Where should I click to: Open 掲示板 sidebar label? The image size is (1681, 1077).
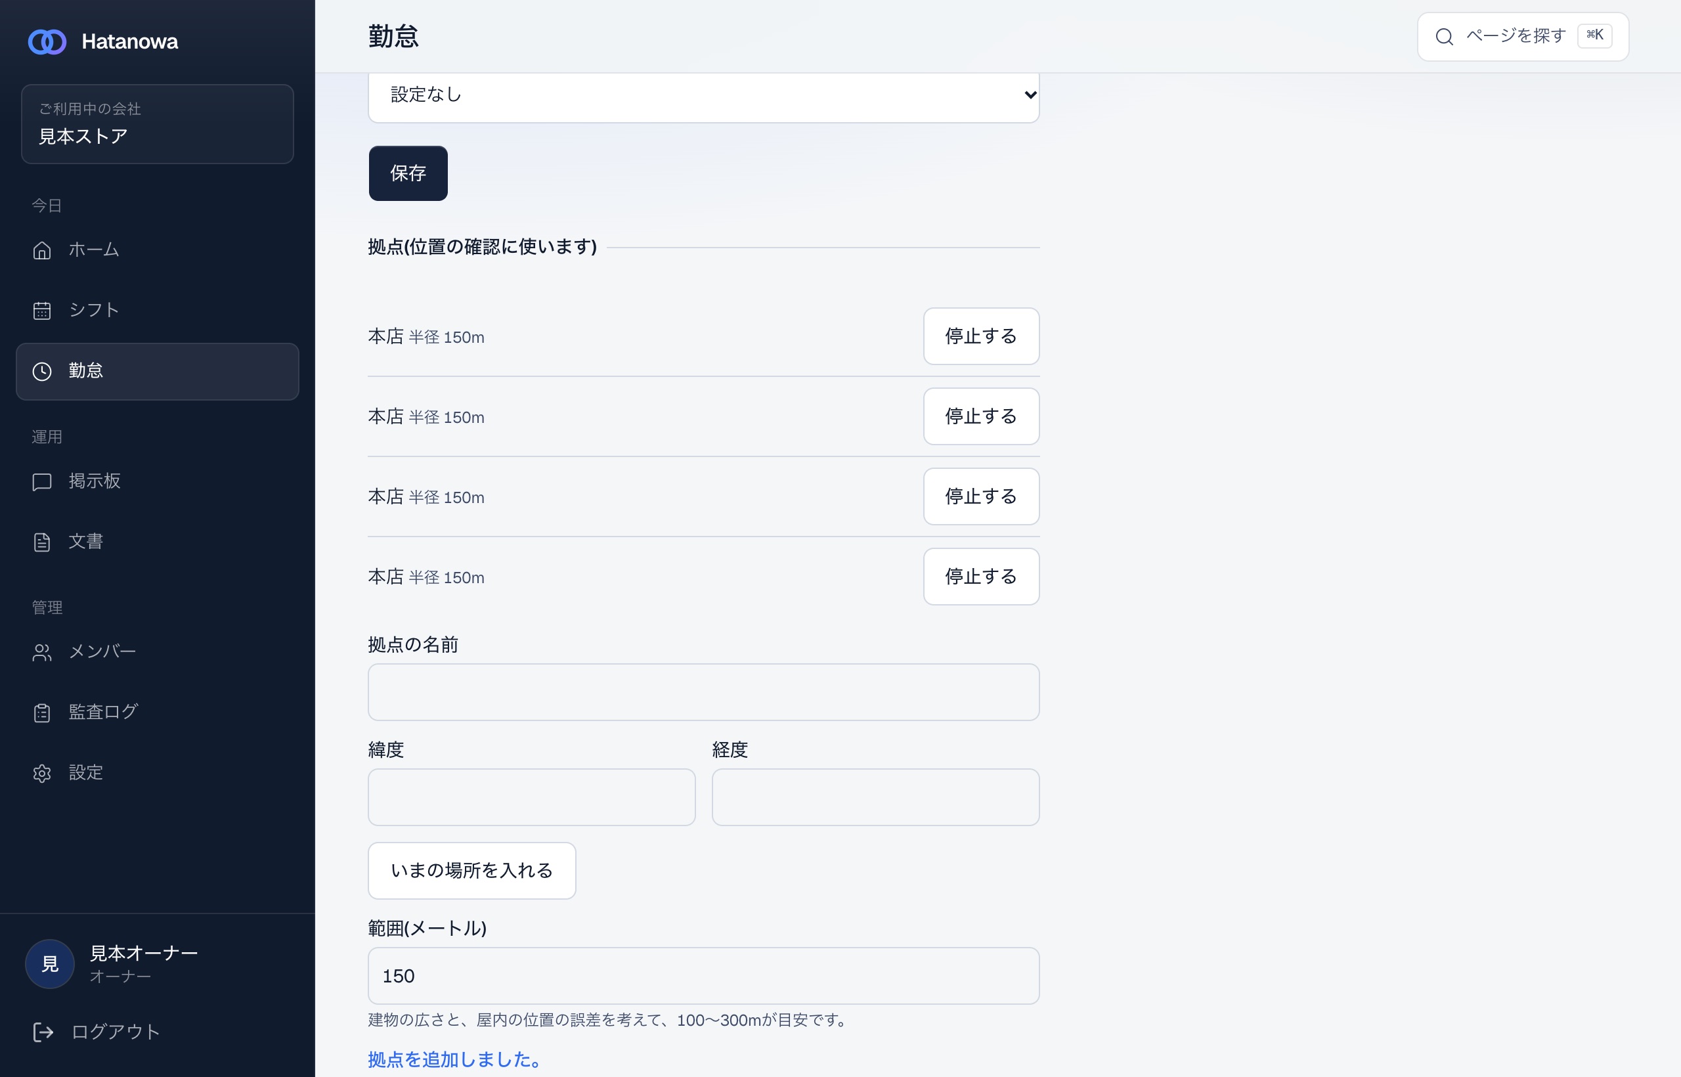(x=95, y=481)
